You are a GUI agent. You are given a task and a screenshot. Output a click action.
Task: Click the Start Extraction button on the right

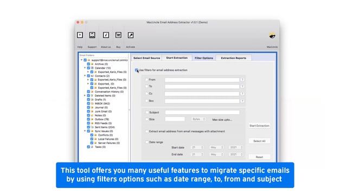tap(259, 126)
